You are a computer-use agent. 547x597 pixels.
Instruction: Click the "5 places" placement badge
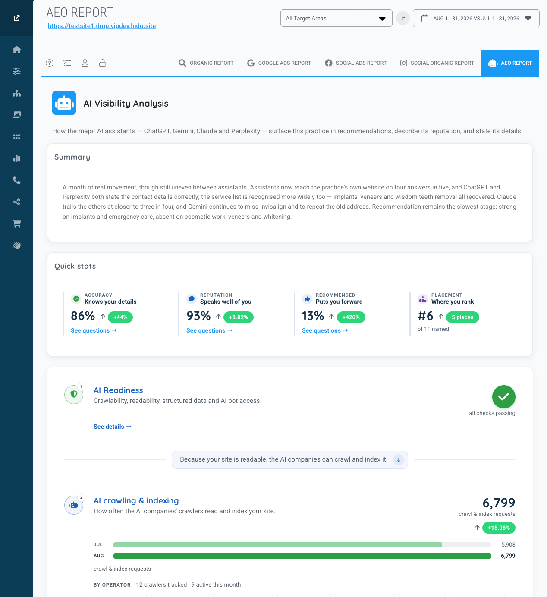pos(462,317)
